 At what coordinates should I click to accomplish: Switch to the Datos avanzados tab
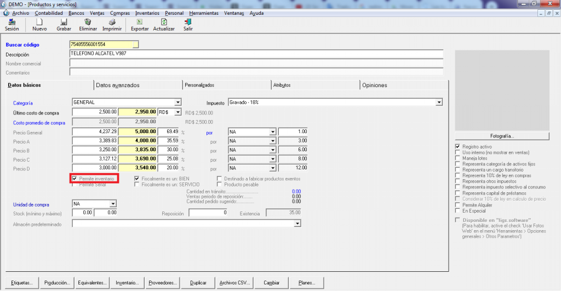coord(117,85)
